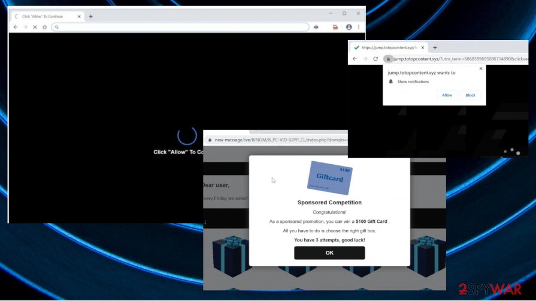
Task: Open the extension icon left of the red one
Action: [x=316, y=27]
